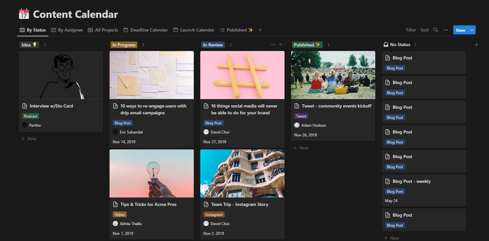Click the page icon on the 16 things social media card
Image resolution: width=489 pixels, height=241 pixels.
[206, 106]
